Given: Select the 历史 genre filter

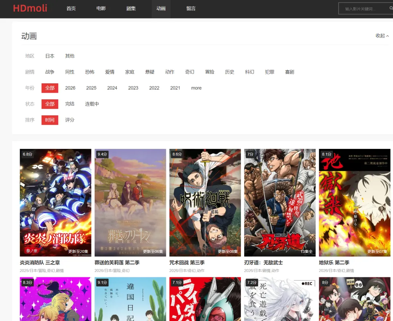Looking at the screenshot, I should point(230,72).
